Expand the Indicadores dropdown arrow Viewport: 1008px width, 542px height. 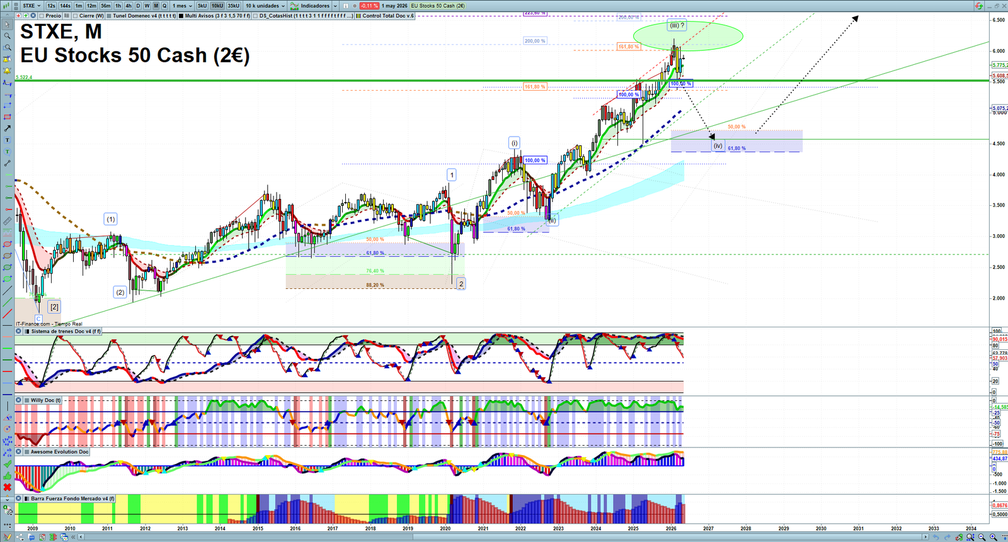click(335, 6)
